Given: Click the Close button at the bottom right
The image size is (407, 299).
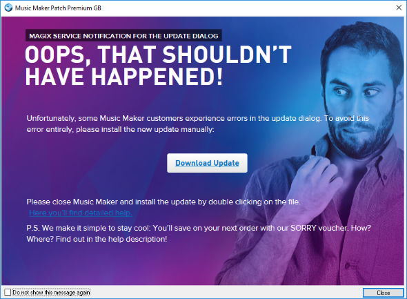Looking at the screenshot, I should (383, 293).
